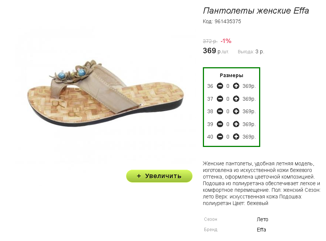Click the 369 р./шт. current price
The image size is (326, 241).
pyautogui.click(x=216, y=51)
